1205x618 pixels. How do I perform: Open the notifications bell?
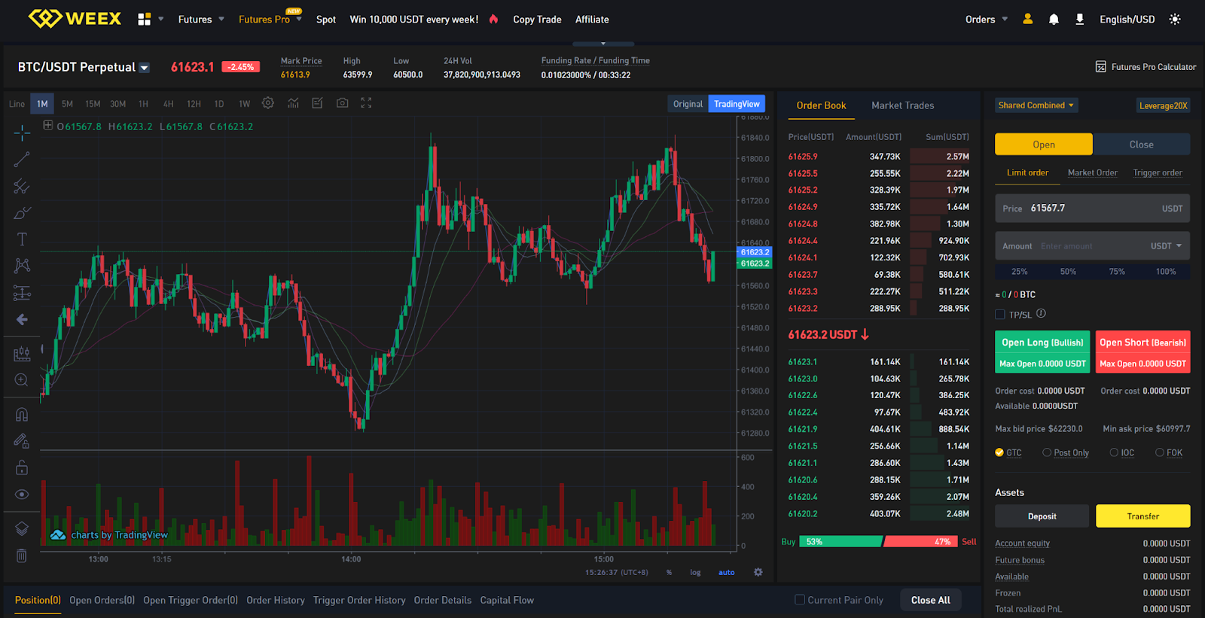[x=1054, y=20]
